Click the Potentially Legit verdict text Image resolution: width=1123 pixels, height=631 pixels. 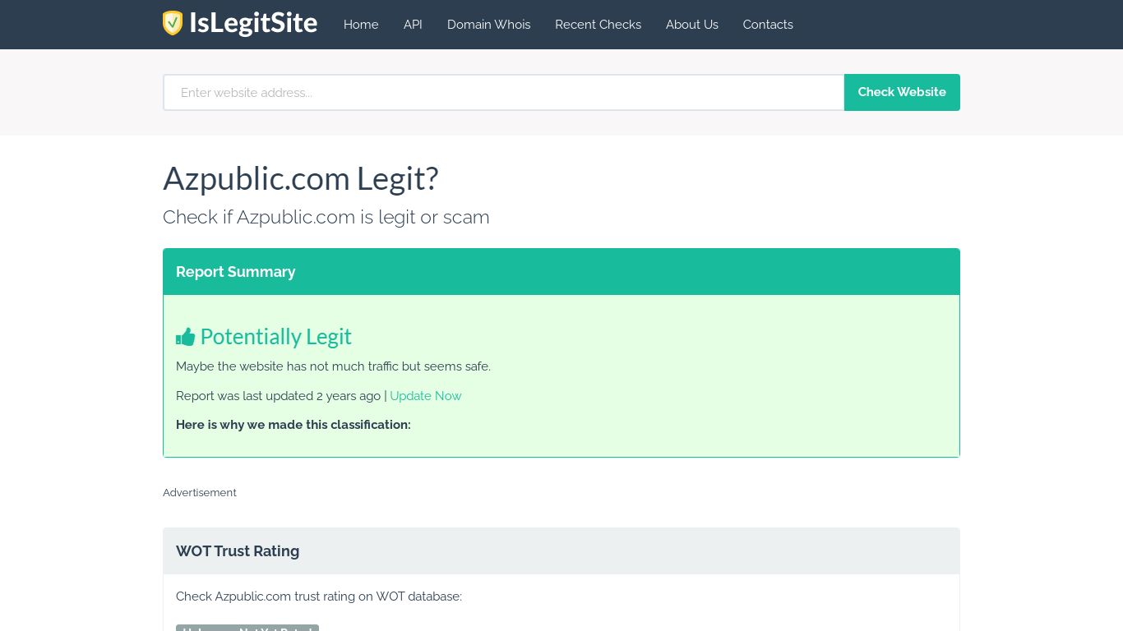[x=275, y=337]
